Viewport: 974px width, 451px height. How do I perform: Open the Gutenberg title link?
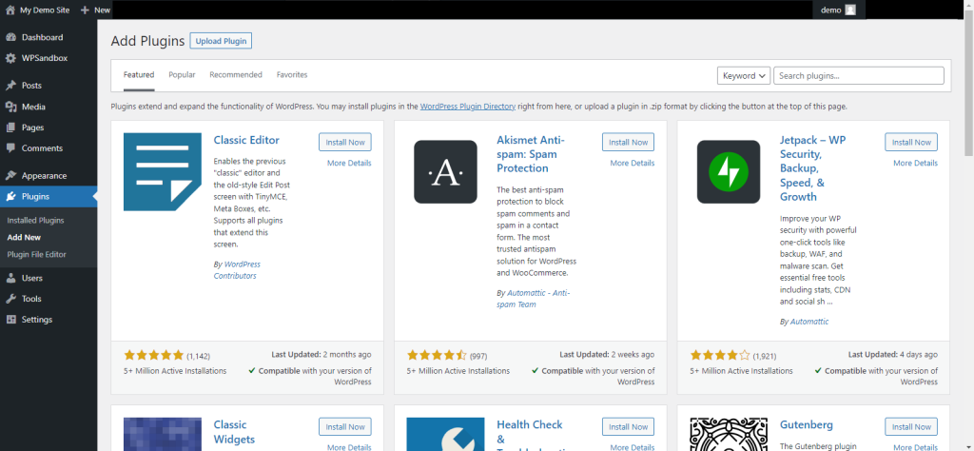807,425
